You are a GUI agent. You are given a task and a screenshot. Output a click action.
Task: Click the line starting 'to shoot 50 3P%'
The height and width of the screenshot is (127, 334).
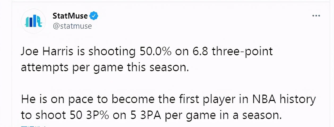pyautogui.click(x=151, y=116)
